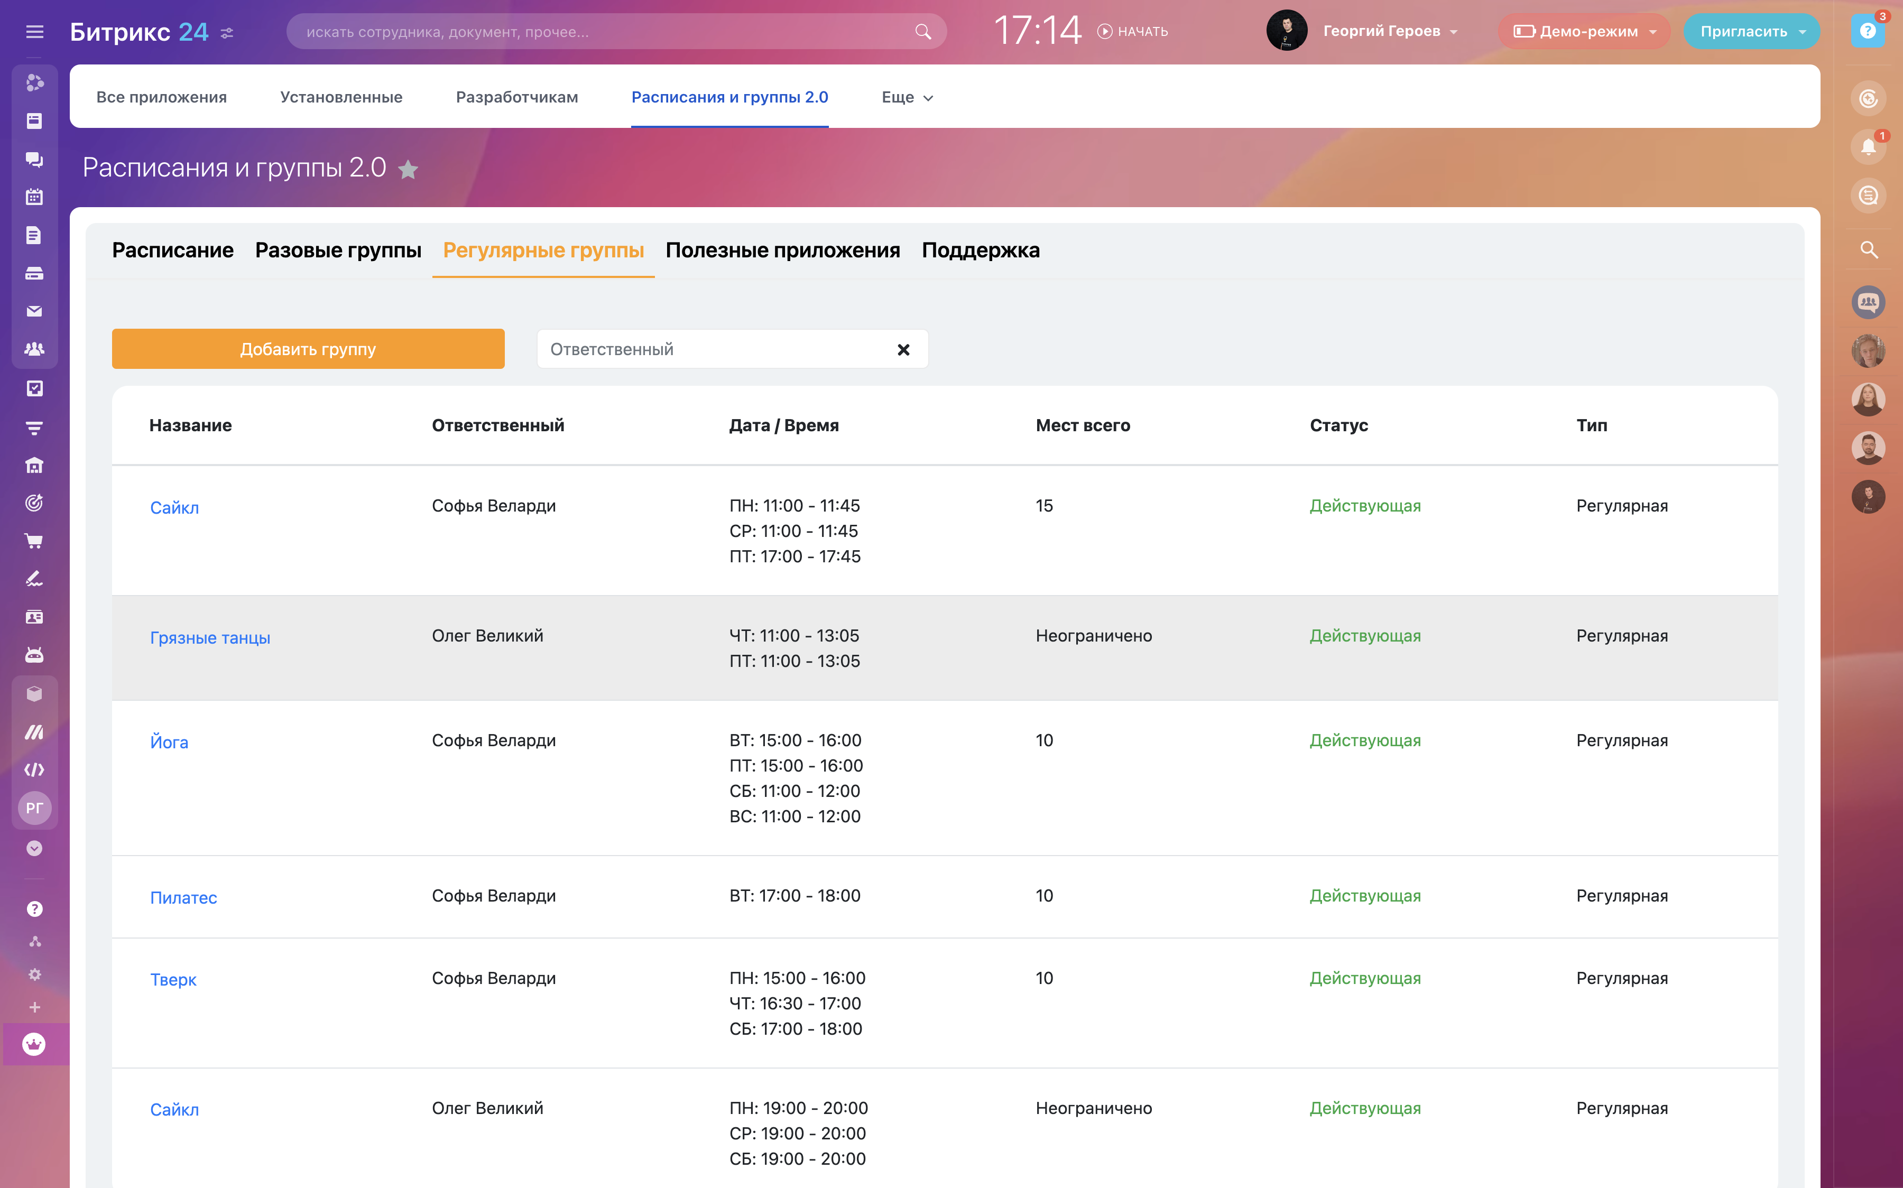Viewport: 1903px width, 1188px height.
Task: Expand hidden sidebar items chevron
Action: pyautogui.click(x=34, y=849)
